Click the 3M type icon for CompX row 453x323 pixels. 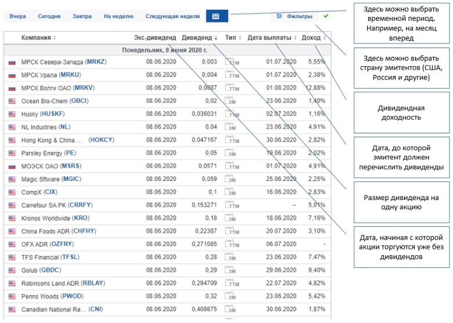click(x=232, y=192)
